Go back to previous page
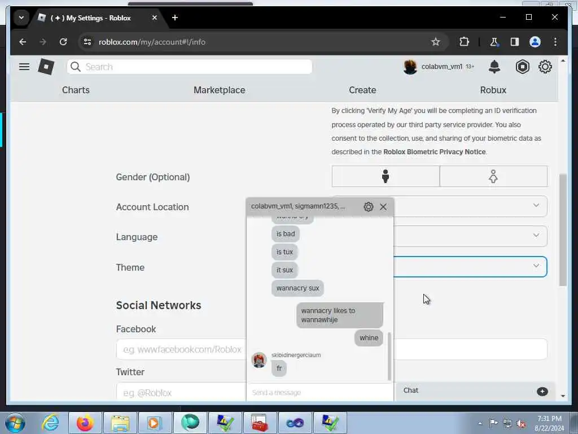The width and height of the screenshot is (578, 434). [23, 42]
